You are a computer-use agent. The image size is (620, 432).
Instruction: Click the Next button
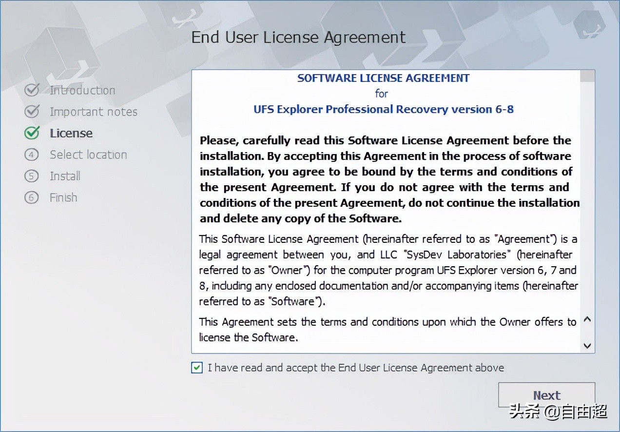pyautogui.click(x=546, y=395)
